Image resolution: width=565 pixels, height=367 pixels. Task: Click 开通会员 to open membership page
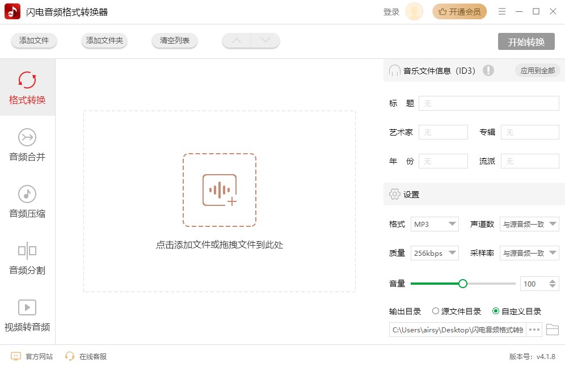[x=459, y=11]
